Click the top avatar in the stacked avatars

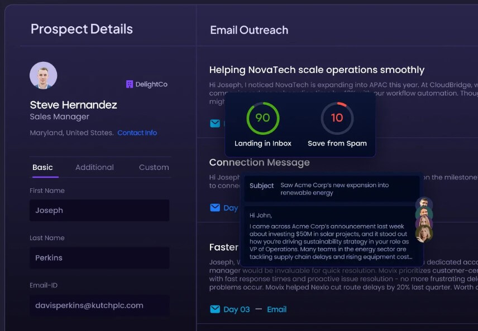(424, 203)
